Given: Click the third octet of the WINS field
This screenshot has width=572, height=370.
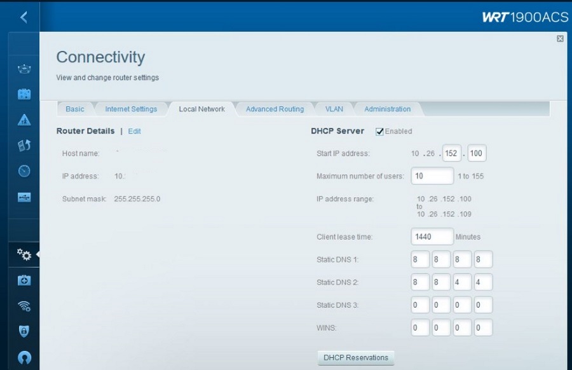Looking at the screenshot, I should point(462,327).
